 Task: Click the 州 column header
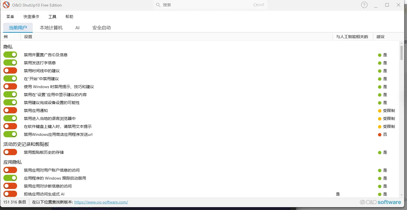6,37
